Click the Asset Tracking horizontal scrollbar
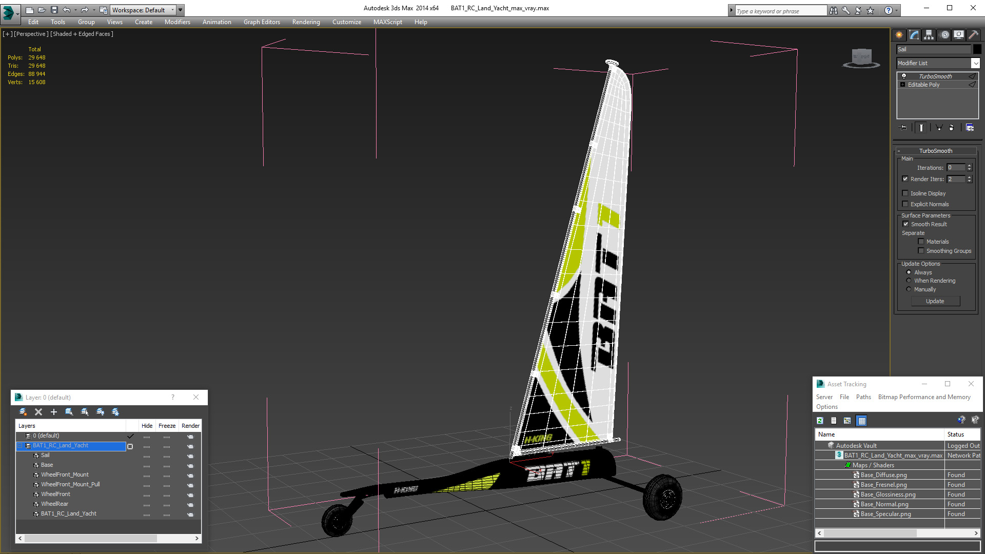This screenshot has height=554, width=985. pyautogui.click(x=870, y=533)
